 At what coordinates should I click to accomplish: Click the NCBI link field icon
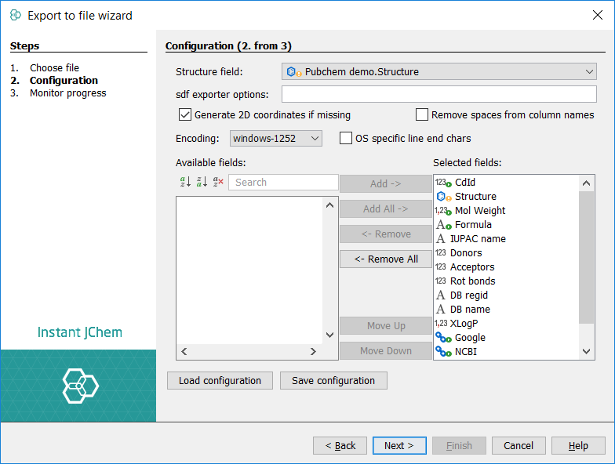pos(443,352)
